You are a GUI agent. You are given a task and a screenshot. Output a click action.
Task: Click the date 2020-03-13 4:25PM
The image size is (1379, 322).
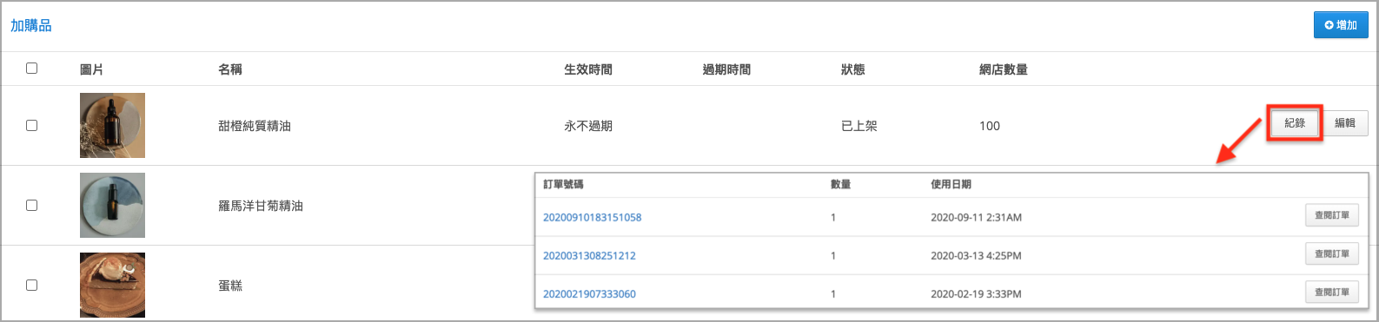pos(976,256)
